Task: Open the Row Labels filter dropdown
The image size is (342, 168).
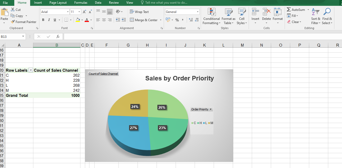Action: click(x=31, y=70)
